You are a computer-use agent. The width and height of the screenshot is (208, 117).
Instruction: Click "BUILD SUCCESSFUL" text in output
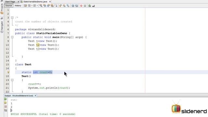(x=24, y=114)
